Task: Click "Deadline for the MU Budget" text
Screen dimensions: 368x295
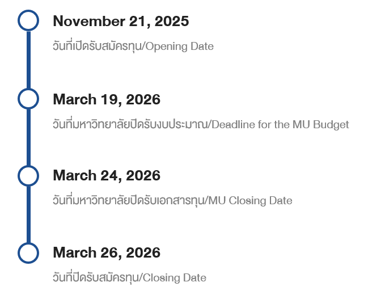Action: (280, 124)
